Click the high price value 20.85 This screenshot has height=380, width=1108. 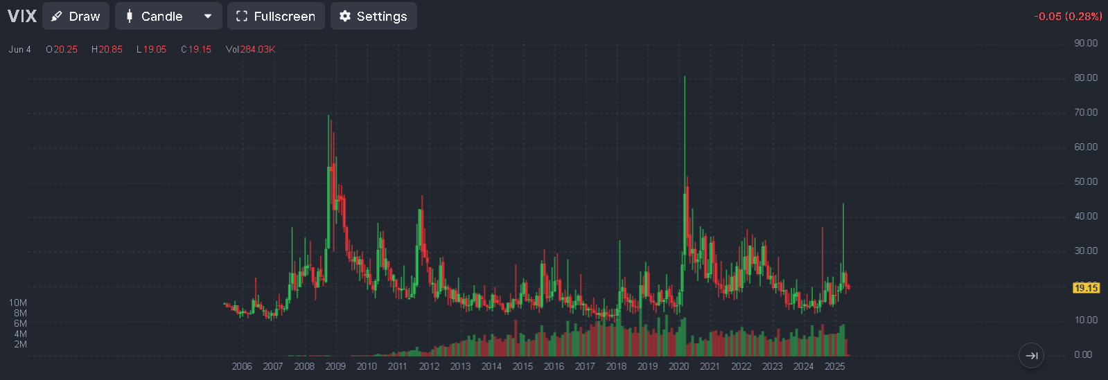[110, 49]
